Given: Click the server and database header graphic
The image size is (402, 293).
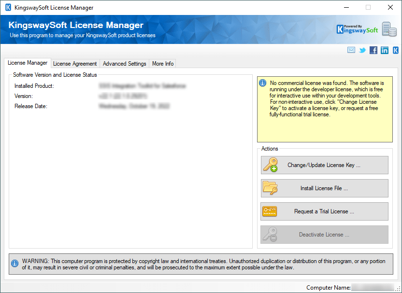Looking at the screenshot, I should pos(389,29).
